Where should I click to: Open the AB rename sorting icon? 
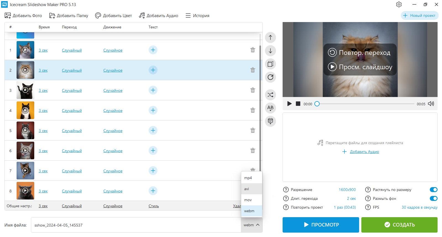[x=270, y=108]
